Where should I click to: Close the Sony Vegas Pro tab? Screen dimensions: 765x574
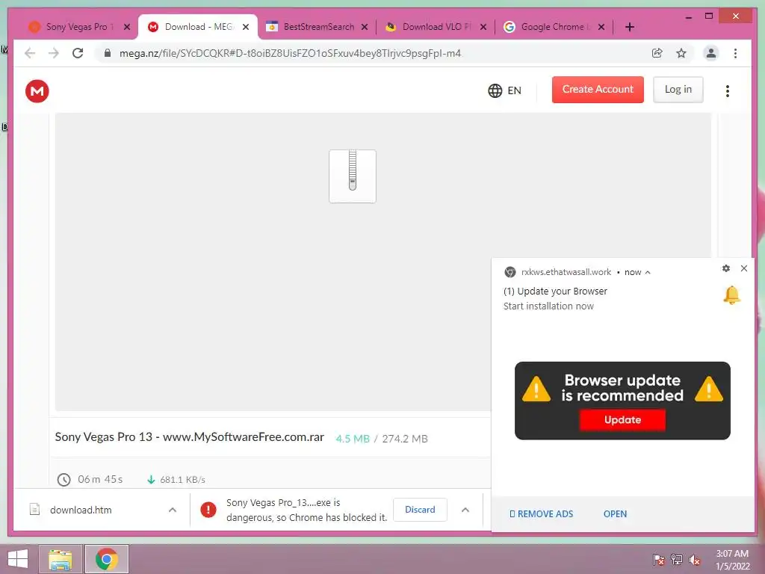(127, 27)
